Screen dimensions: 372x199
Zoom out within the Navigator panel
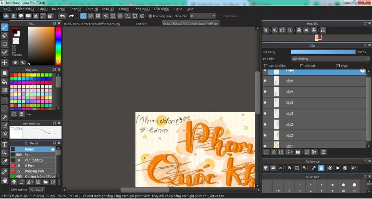point(290,31)
